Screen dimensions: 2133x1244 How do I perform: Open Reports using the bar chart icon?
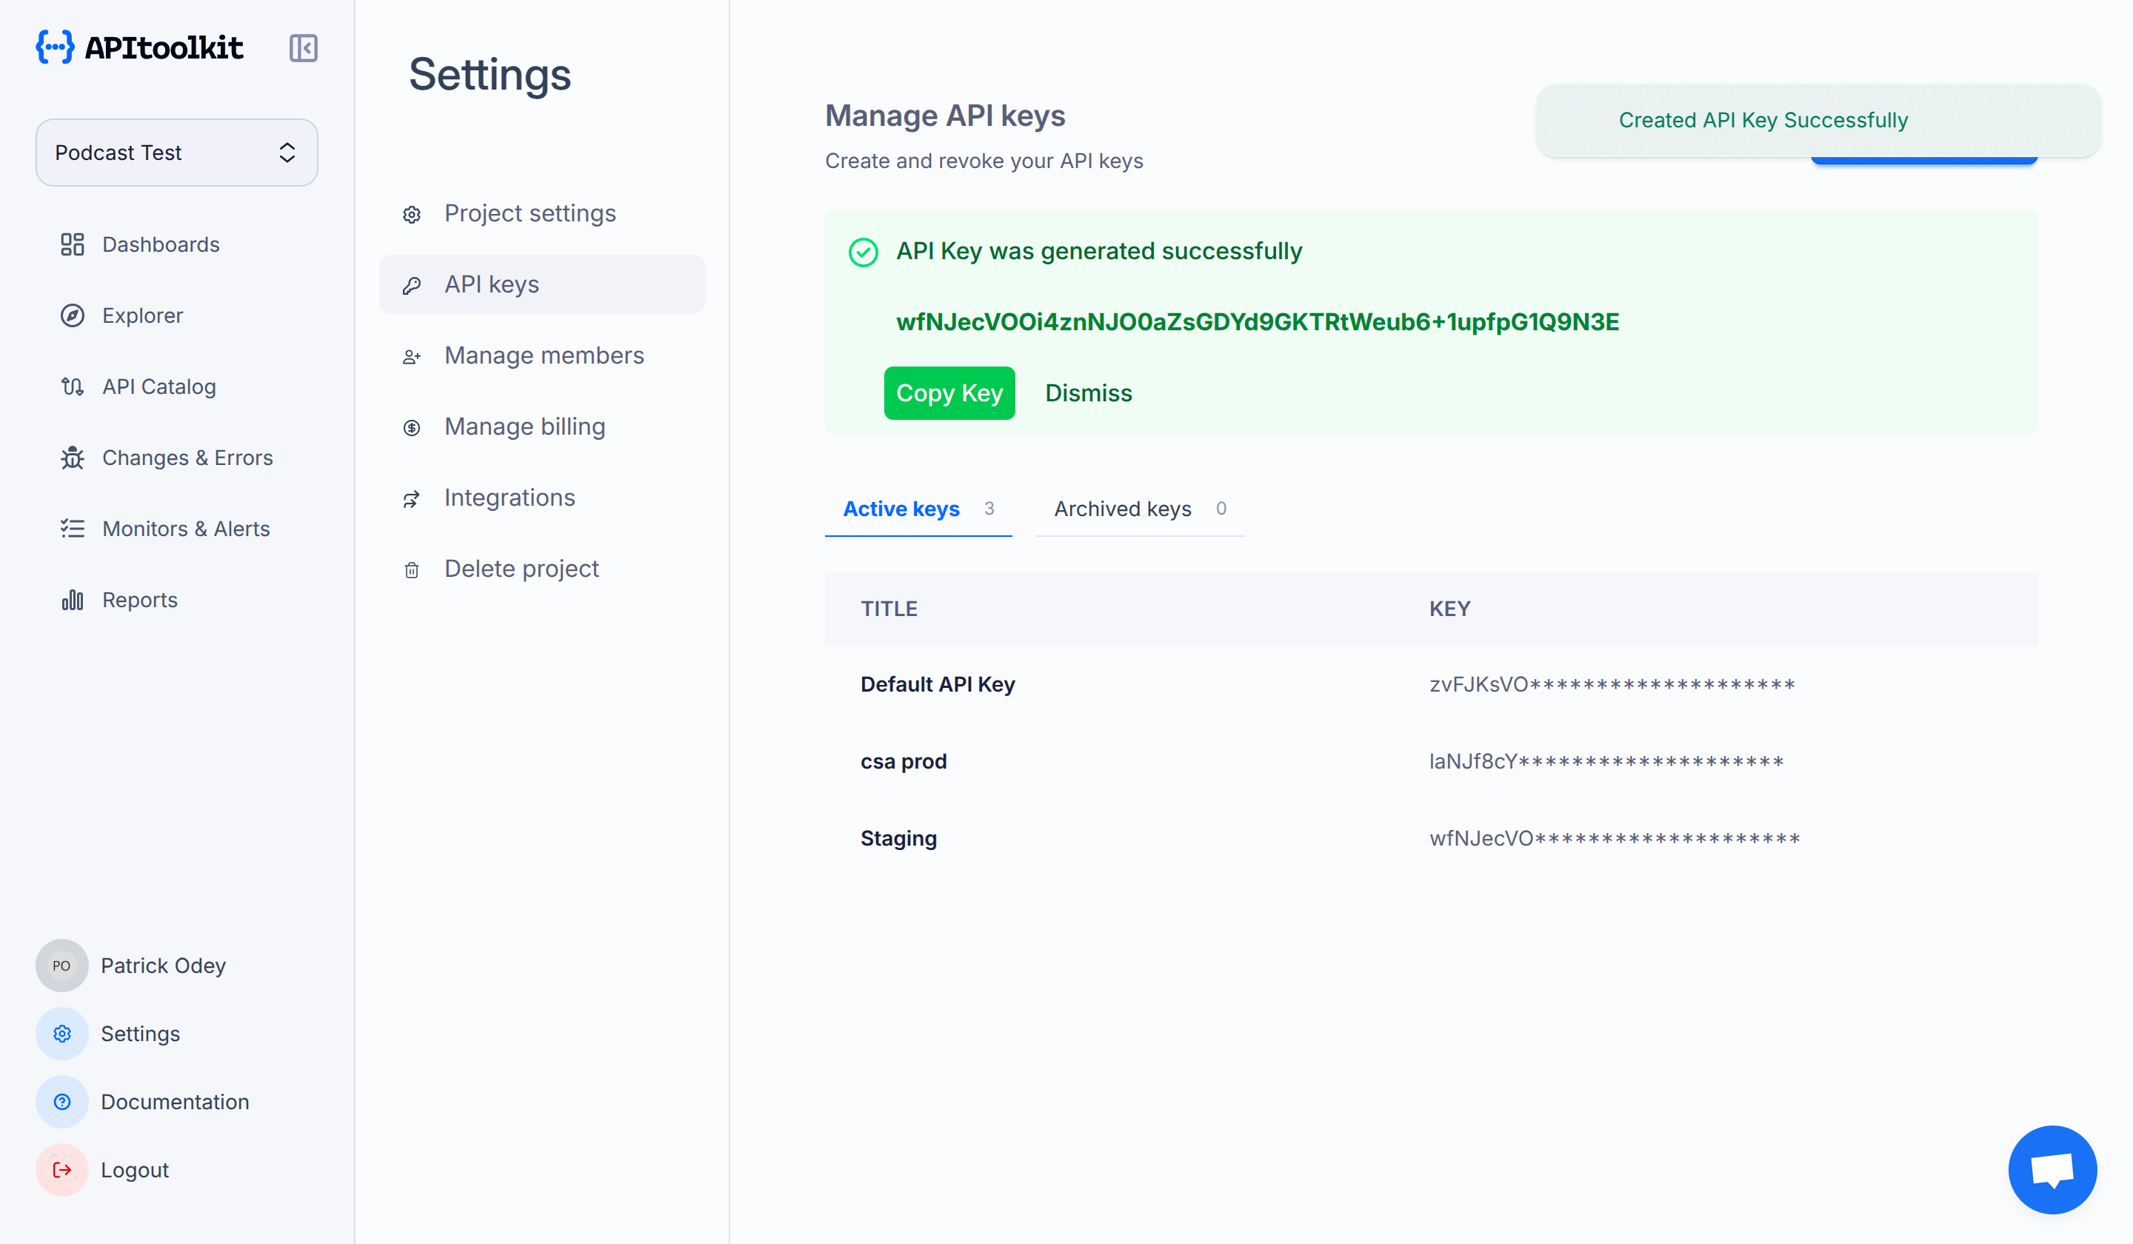click(x=73, y=599)
